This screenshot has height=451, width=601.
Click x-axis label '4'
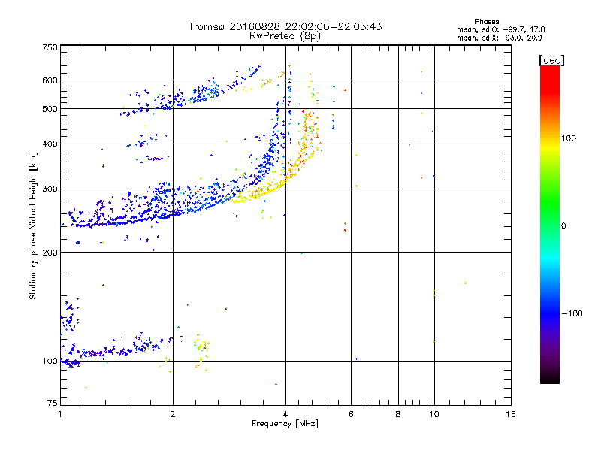[285, 414]
